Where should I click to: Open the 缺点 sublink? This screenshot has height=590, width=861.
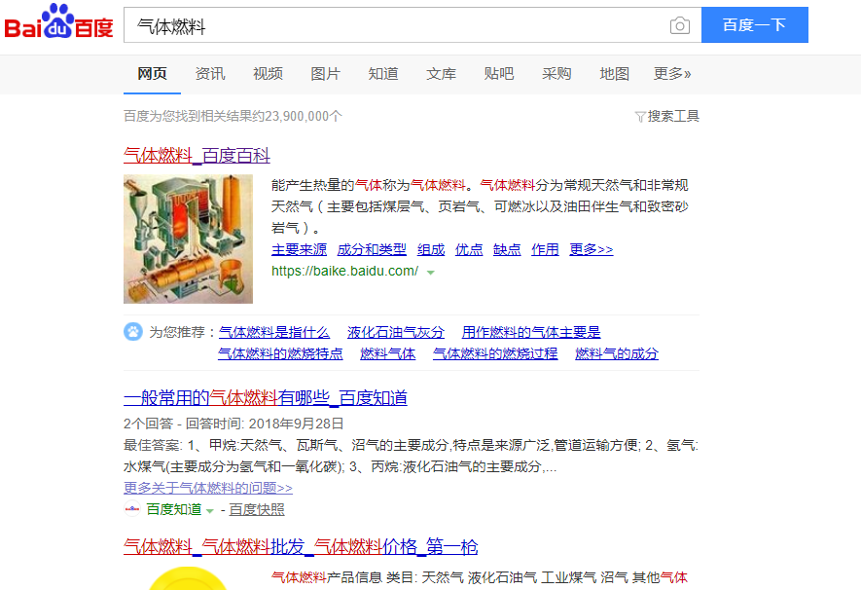[x=507, y=249]
